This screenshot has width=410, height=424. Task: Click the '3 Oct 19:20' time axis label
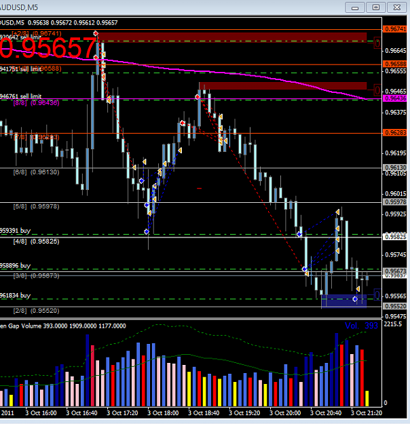tap(244, 413)
